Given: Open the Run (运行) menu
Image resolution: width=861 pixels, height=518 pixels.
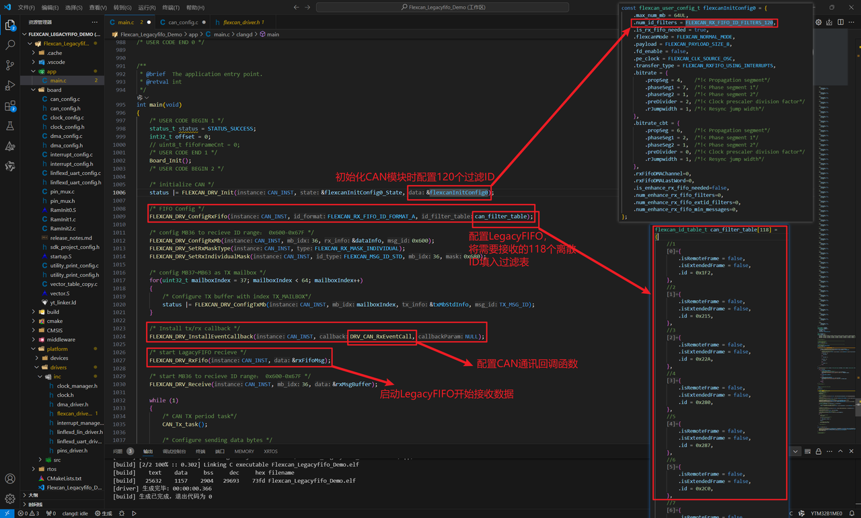Looking at the screenshot, I should pyautogui.click(x=147, y=7).
